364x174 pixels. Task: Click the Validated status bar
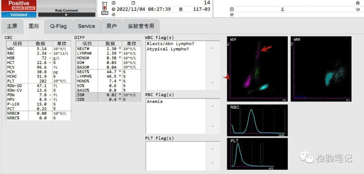click(19, 14)
